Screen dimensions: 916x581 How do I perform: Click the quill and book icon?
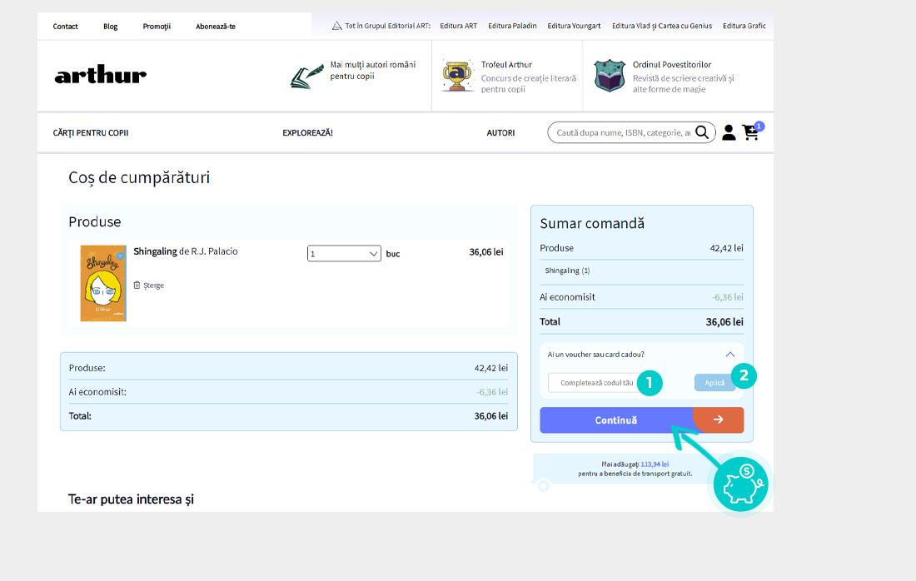tap(306, 76)
